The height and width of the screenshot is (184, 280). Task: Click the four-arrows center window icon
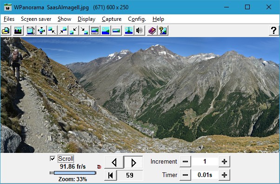tap(41, 31)
